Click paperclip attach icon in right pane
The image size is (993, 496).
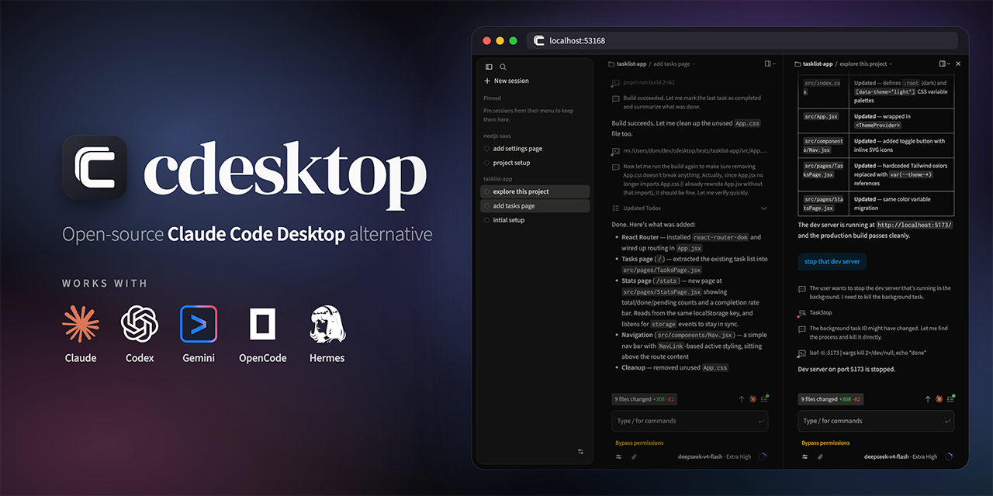point(819,456)
